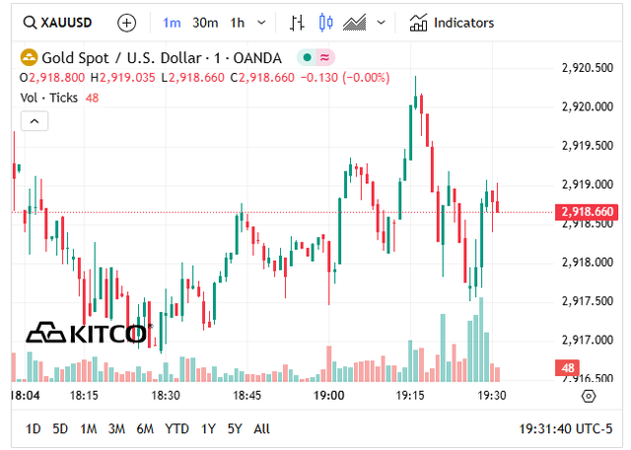The width and height of the screenshot is (631, 450).
Task: Set date range to 3M
Action: [116, 429]
